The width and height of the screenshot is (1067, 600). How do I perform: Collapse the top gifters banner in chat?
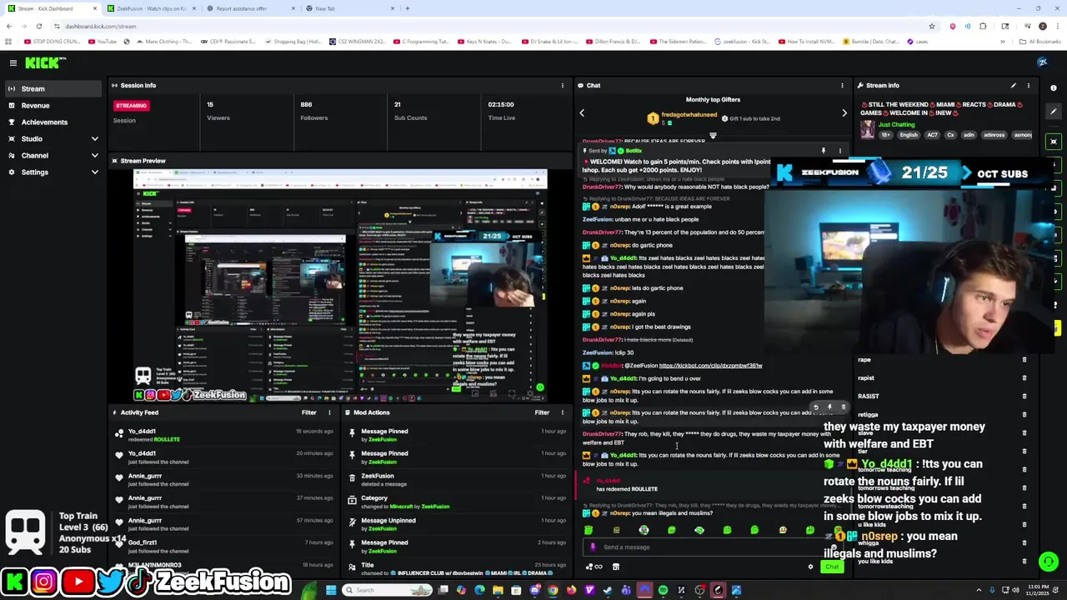tap(713, 135)
